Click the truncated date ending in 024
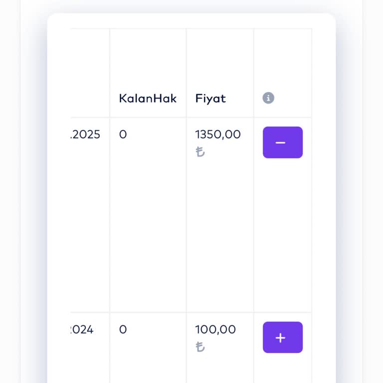The image size is (383, 383). (82, 330)
